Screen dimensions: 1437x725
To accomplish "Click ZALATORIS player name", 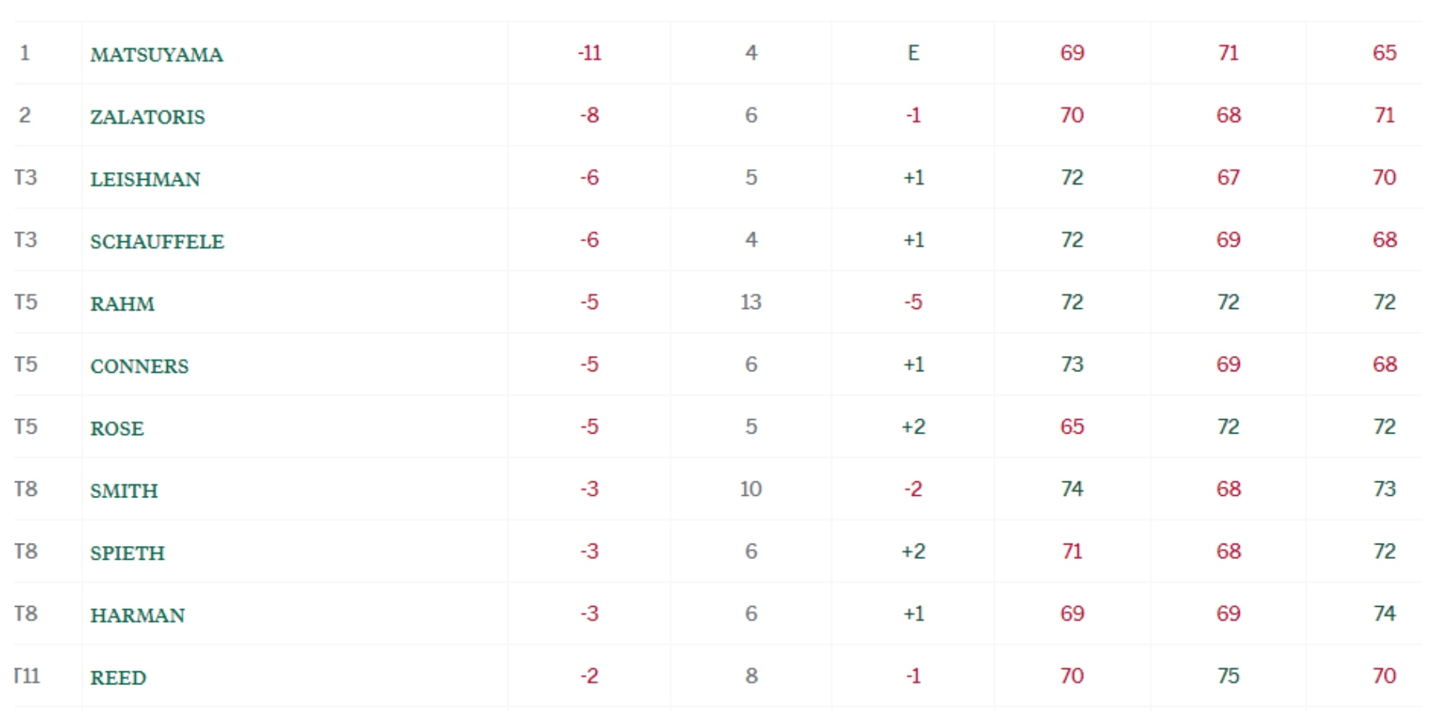I will [147, 117].
